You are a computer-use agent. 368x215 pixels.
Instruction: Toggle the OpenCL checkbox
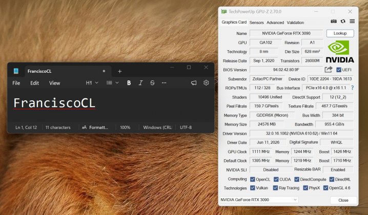pyautogui.click(x=253, y=179)
